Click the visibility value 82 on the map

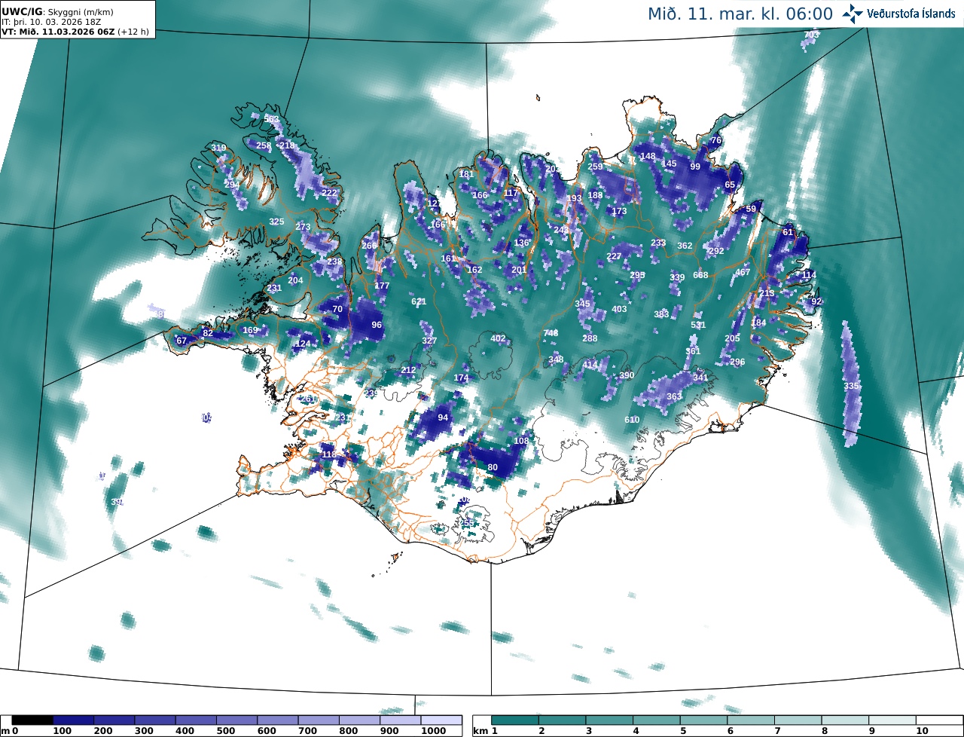click(208, 333)
